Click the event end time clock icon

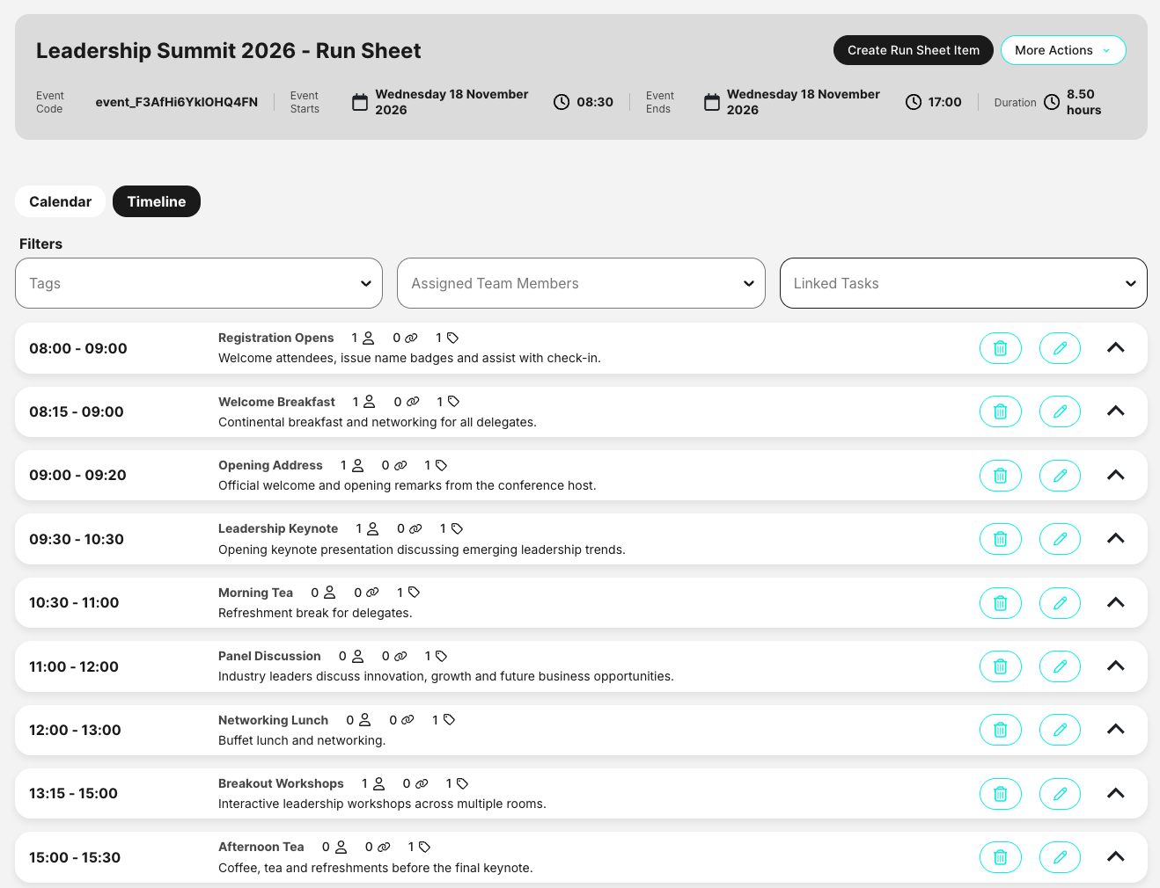[x=914, y=102]
